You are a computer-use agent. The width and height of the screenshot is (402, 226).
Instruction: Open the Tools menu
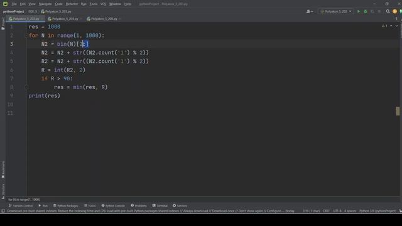94,4
